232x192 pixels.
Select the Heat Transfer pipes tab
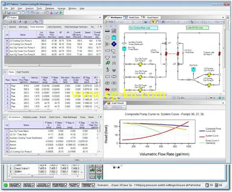pyautogui.click(x=23, y=72)
